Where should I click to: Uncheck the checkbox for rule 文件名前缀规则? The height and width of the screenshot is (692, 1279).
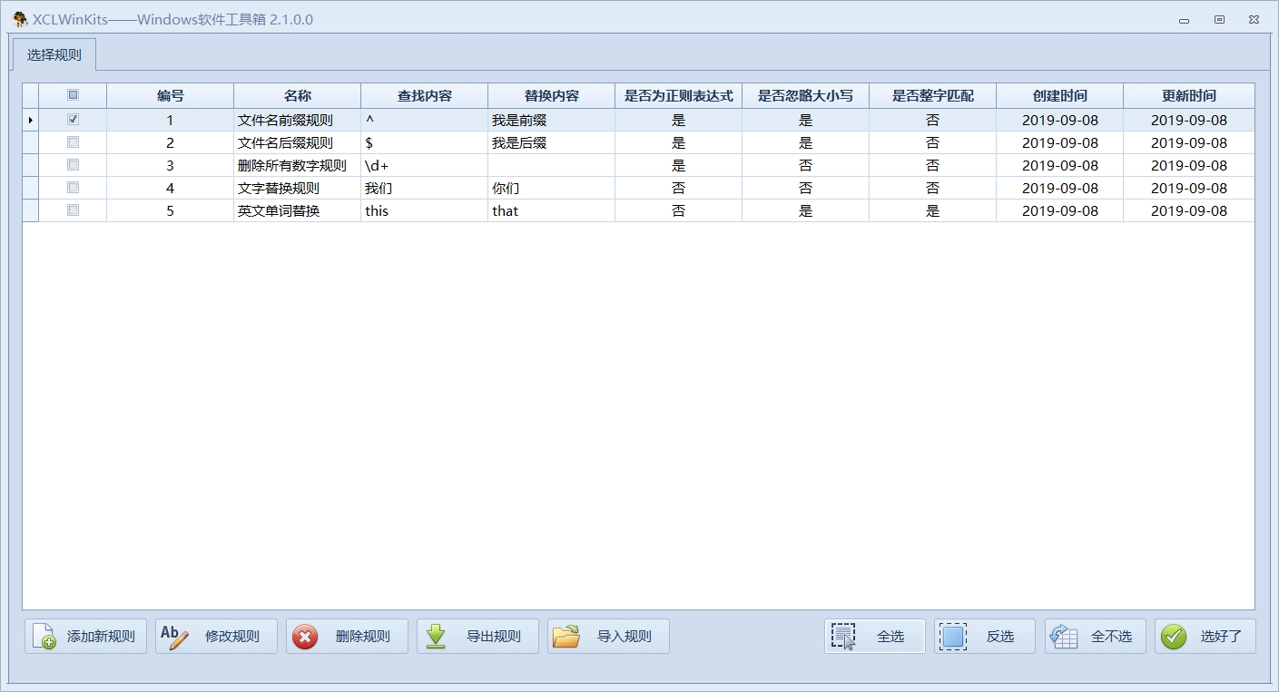(x=73, y=120)
